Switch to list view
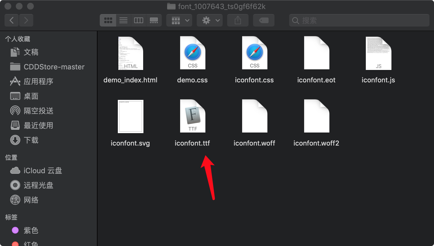This screenshot has height=246, width=434. tap(123, 20)
